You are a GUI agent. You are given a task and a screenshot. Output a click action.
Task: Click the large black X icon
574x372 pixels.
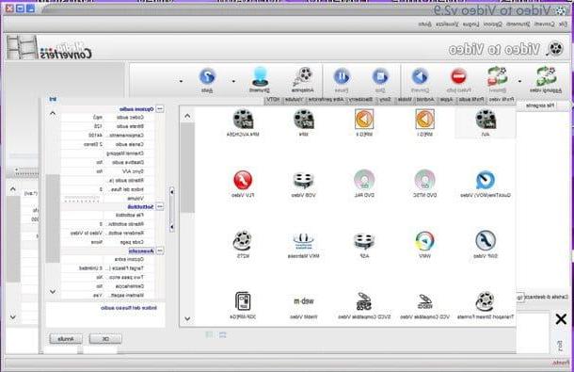(561, 319)
